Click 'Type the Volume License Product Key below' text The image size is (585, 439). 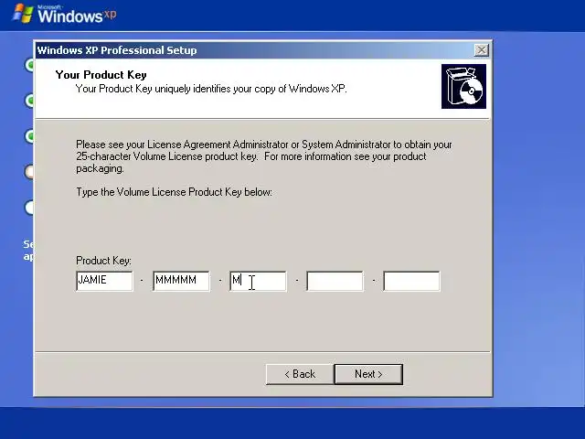click(x=175, y=192)
